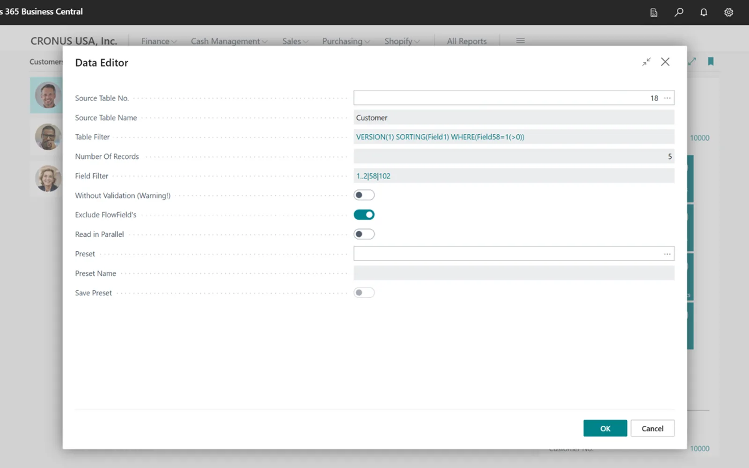Open All Reports menu item

coord(467,41)
